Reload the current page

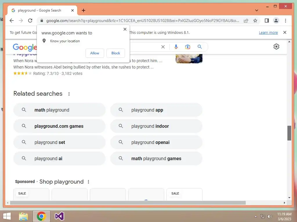click(30, 21)
